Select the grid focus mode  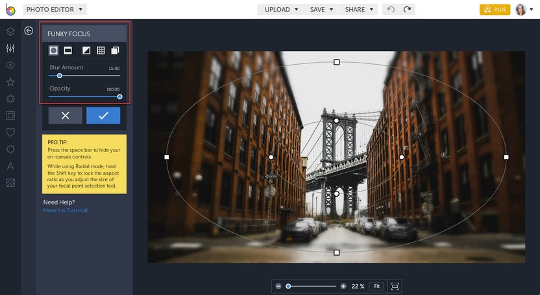tap(101, 50)
